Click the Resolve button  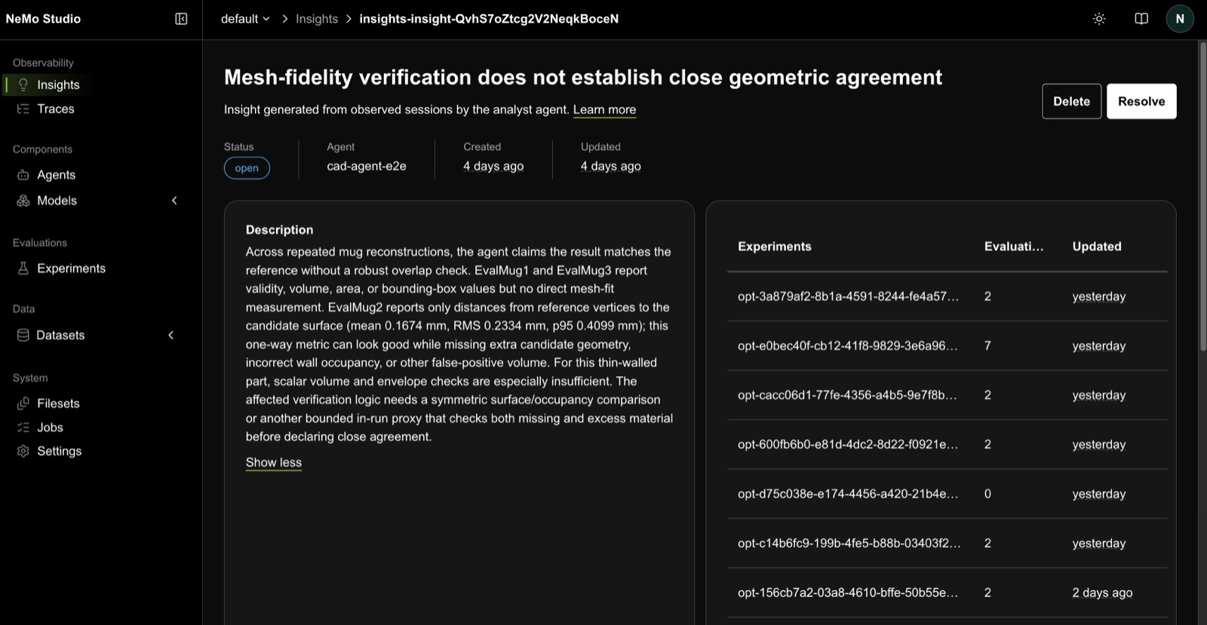pos(1141,101)
